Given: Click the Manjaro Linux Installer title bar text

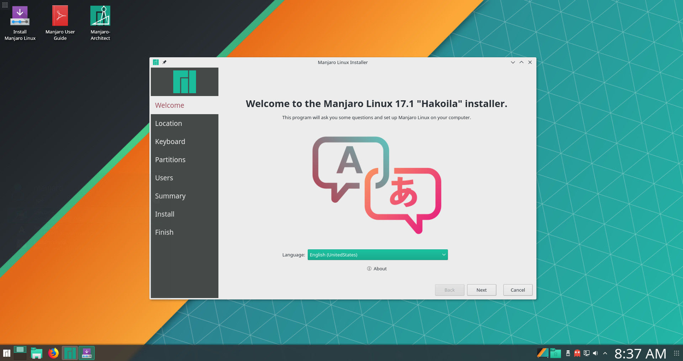Looking at the screenshot, I should coord(343,62).
